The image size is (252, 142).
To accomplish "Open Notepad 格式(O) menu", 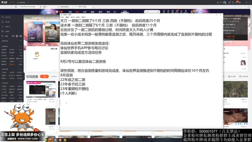I will [73, 17].
